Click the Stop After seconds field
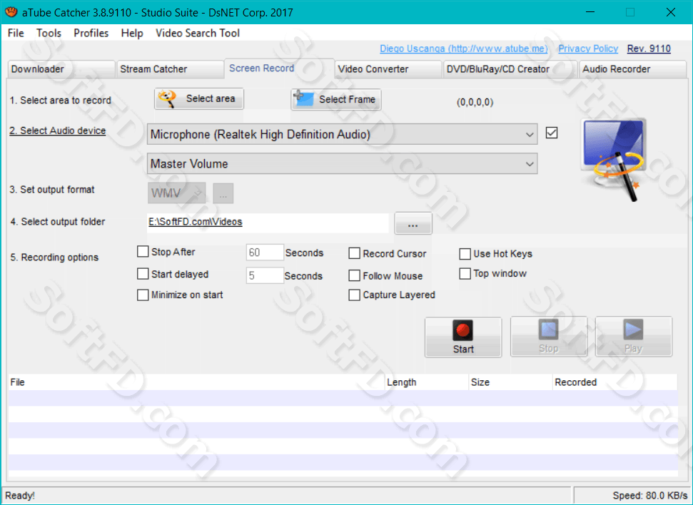This screenshot has width=693, height=505. tap(264, 252)
